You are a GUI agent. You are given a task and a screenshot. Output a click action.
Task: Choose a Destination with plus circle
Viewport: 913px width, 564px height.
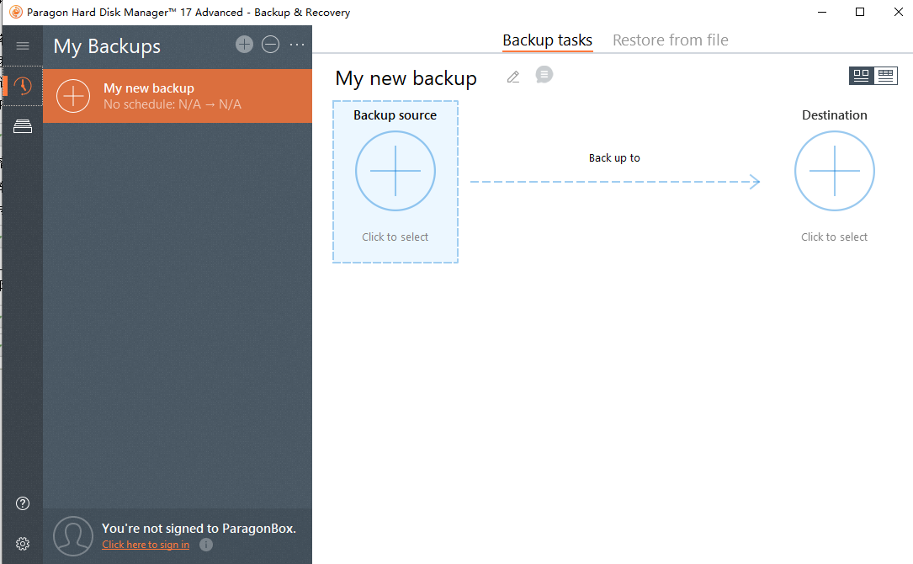point(835,171)
